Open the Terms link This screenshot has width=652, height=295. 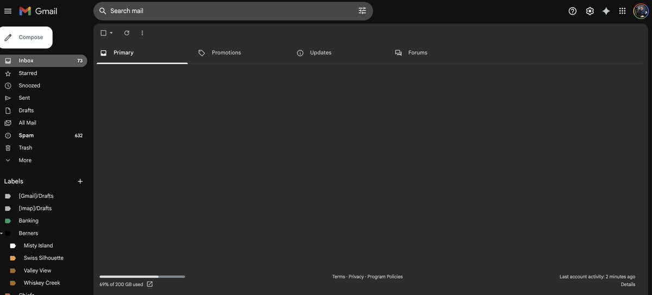pos(338,277)
